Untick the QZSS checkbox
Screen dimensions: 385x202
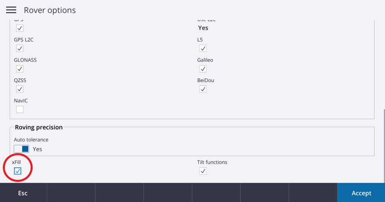pyautogui.click(x=20, y=89)
